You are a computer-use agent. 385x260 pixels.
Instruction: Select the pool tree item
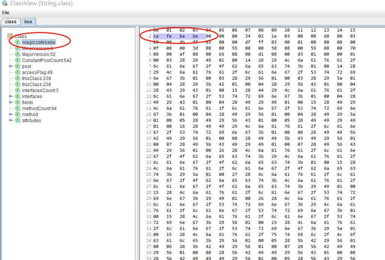tap(27, 67)
